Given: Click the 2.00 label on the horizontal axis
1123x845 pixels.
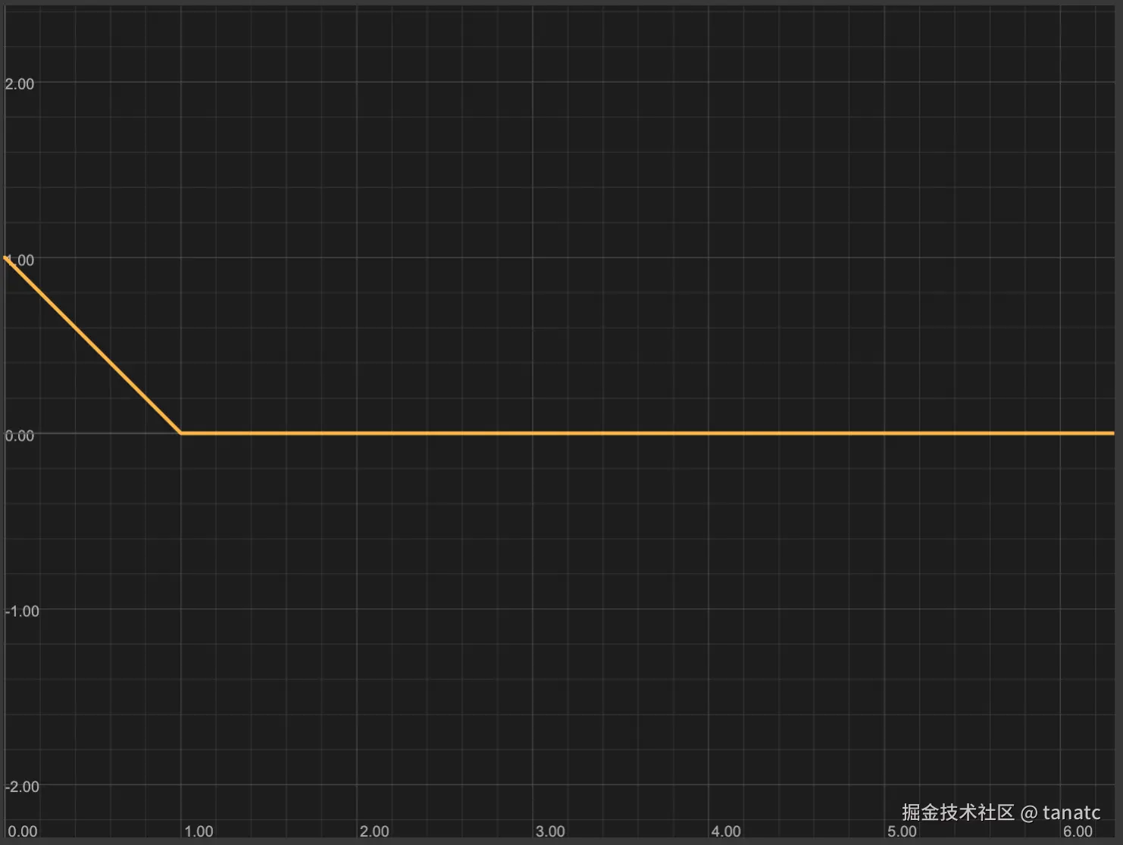Looking at the screenshot, I should 374,831.
